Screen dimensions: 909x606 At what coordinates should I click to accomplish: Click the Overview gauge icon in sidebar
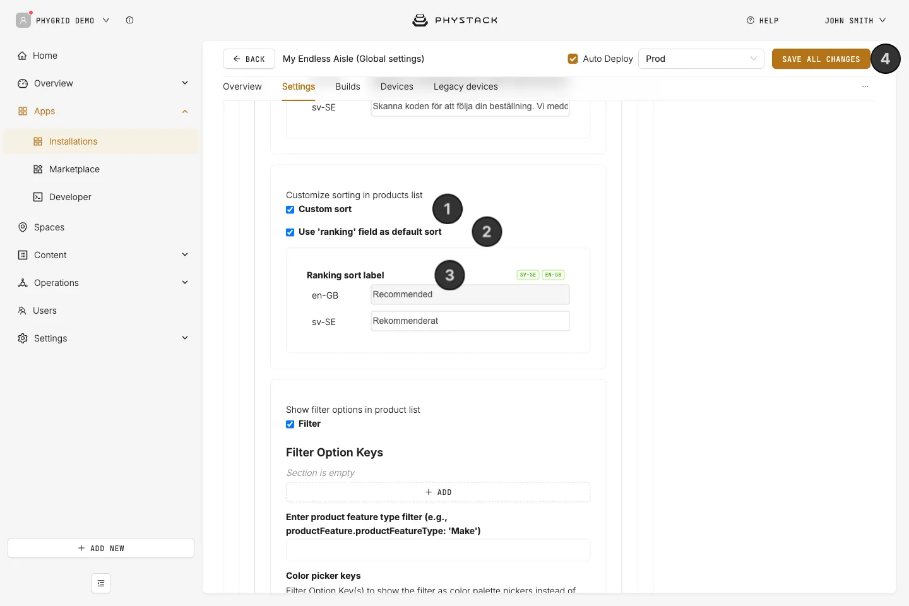point(23,83)
